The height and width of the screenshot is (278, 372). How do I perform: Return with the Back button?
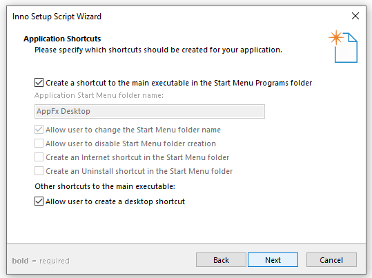(x=221, y=260)
